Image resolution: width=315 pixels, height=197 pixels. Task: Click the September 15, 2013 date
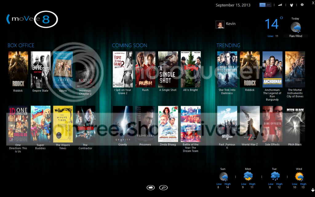(x=233, y=5)
